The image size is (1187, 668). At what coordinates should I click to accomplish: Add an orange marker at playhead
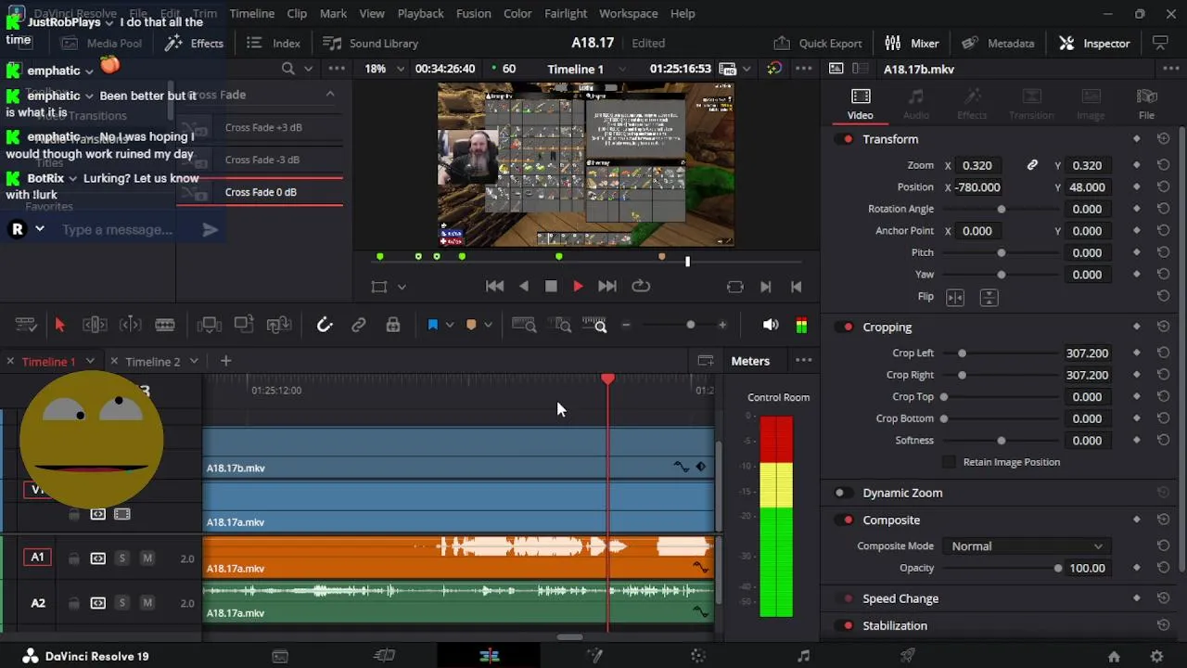[x=471, y=325]
